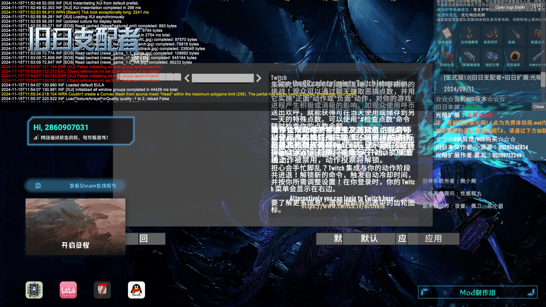Click the network signal bars icon
This screenshot has width=546, height=307.
click(x=36, y=138)
